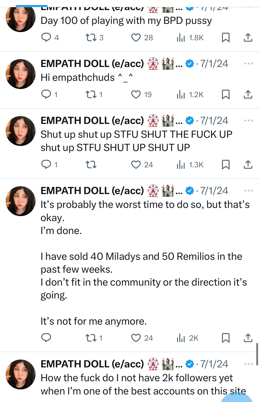Retweet the 'Hi empathchuds' tweet

coord(90,94)
